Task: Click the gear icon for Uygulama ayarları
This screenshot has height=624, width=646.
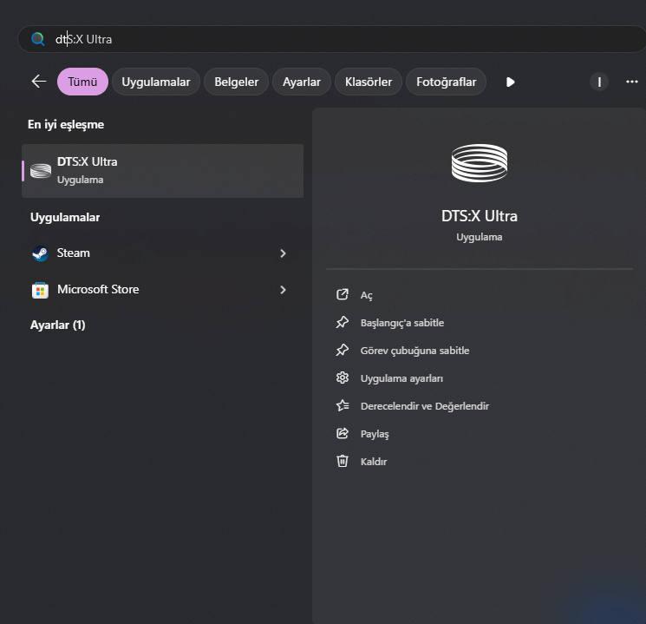Action: pyautogui.click(x=343, y=378)
